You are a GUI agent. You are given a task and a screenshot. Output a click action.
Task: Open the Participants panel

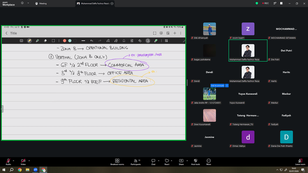click(136, 162)
